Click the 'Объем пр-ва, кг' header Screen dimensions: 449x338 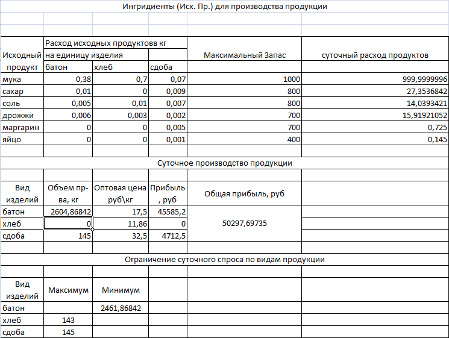pos(68,193)
